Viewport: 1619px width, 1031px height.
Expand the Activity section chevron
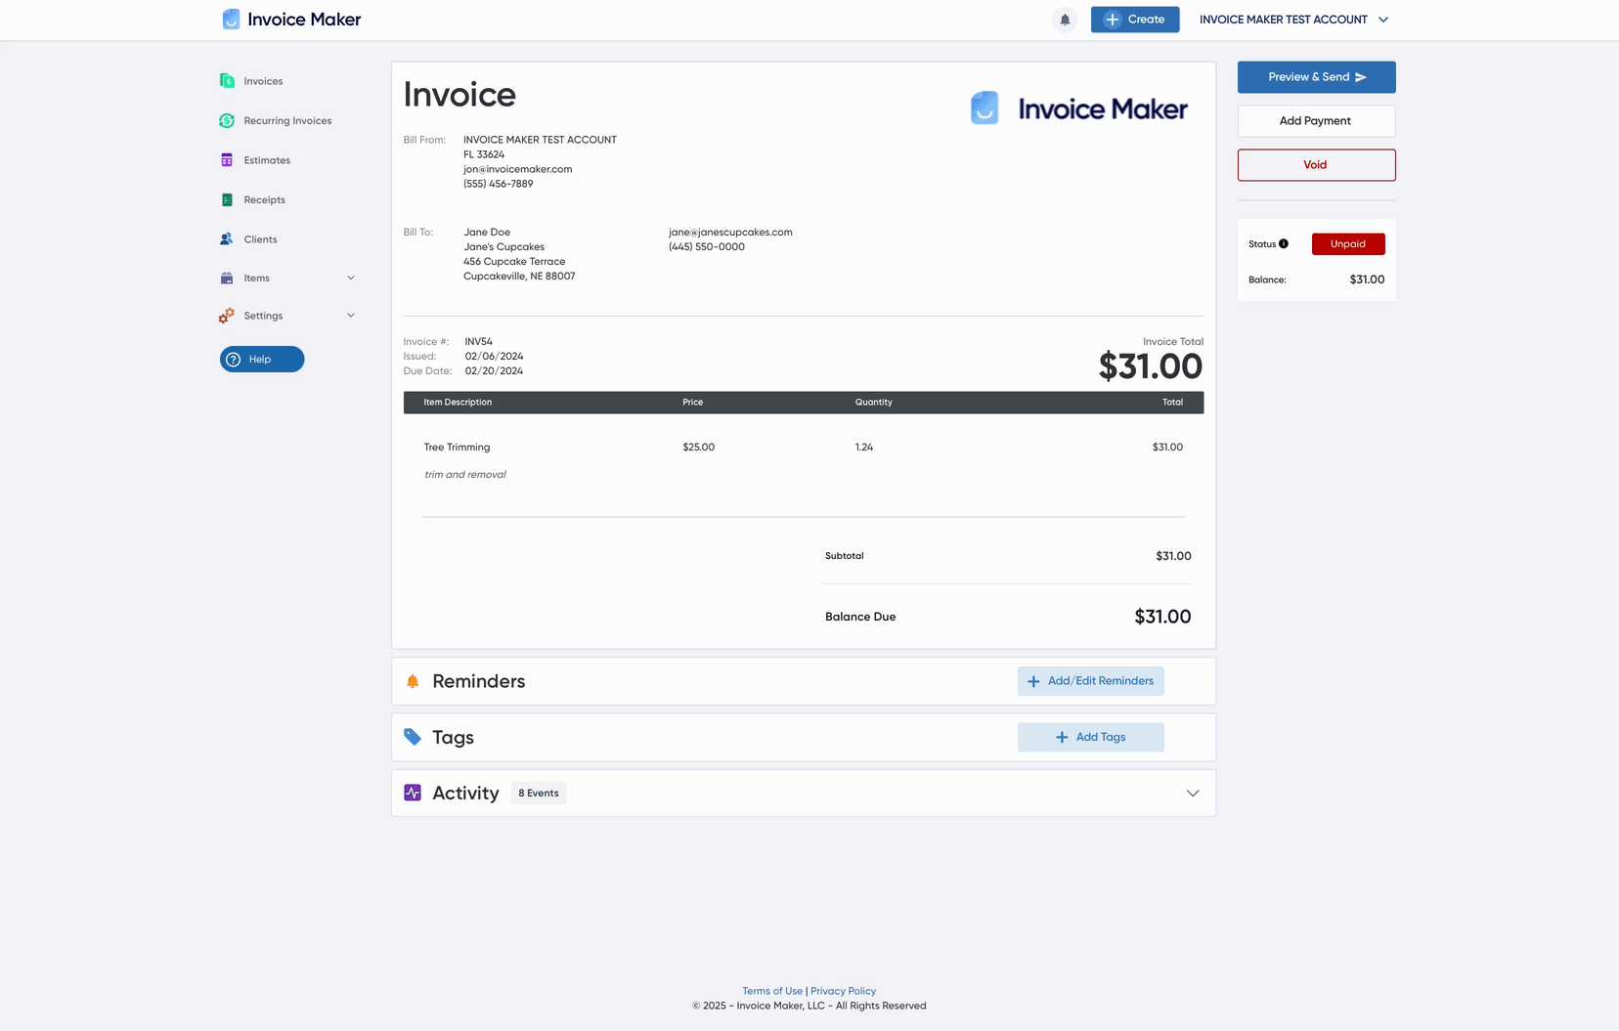tap(1193, 794)
